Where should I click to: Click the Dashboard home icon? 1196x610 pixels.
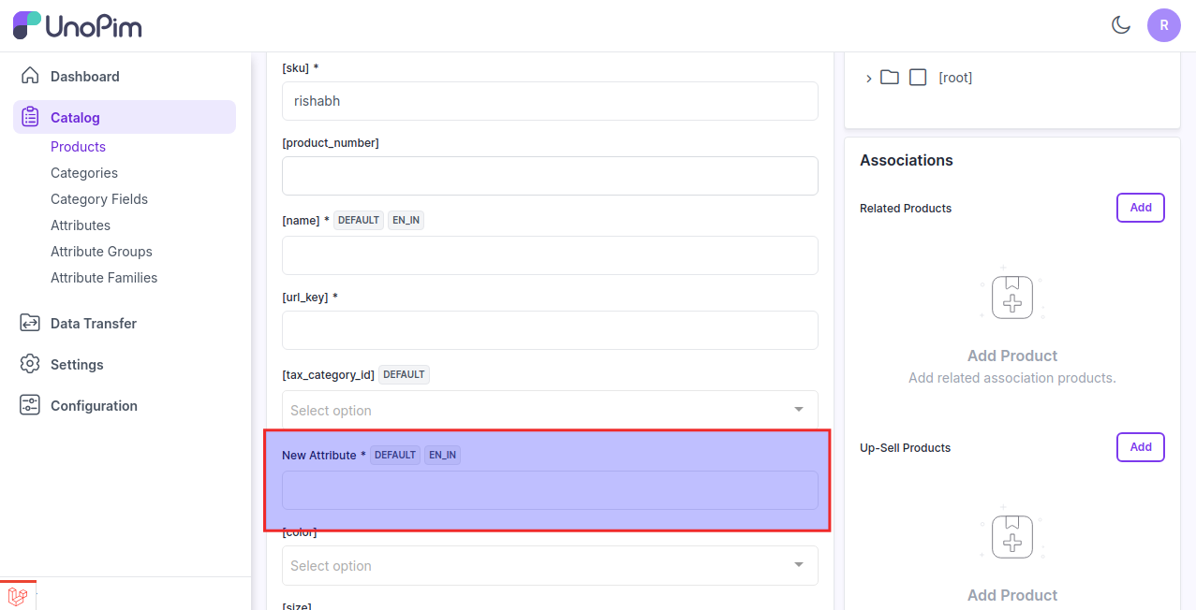(x=30, y=76)
